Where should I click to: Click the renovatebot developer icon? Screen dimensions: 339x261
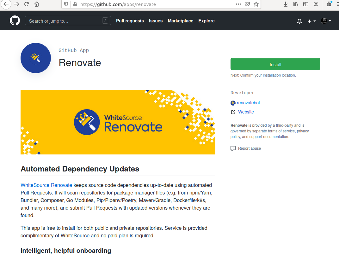[x=233, y=103]
